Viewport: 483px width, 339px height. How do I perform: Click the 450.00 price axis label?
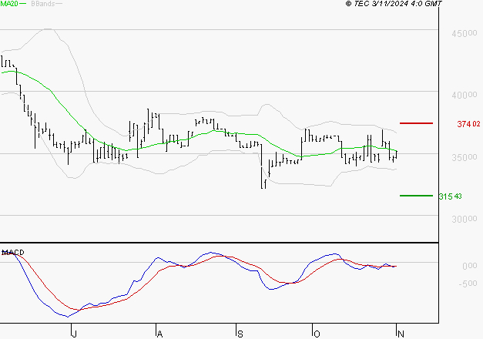(x=465, y=33)
